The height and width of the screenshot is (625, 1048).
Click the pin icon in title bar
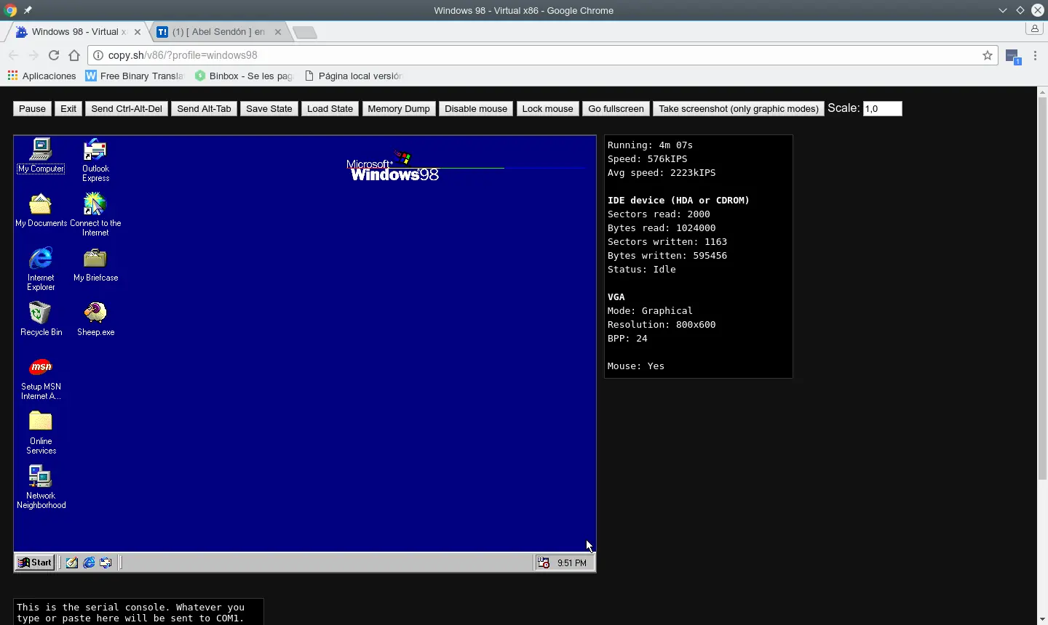[28, 10]
